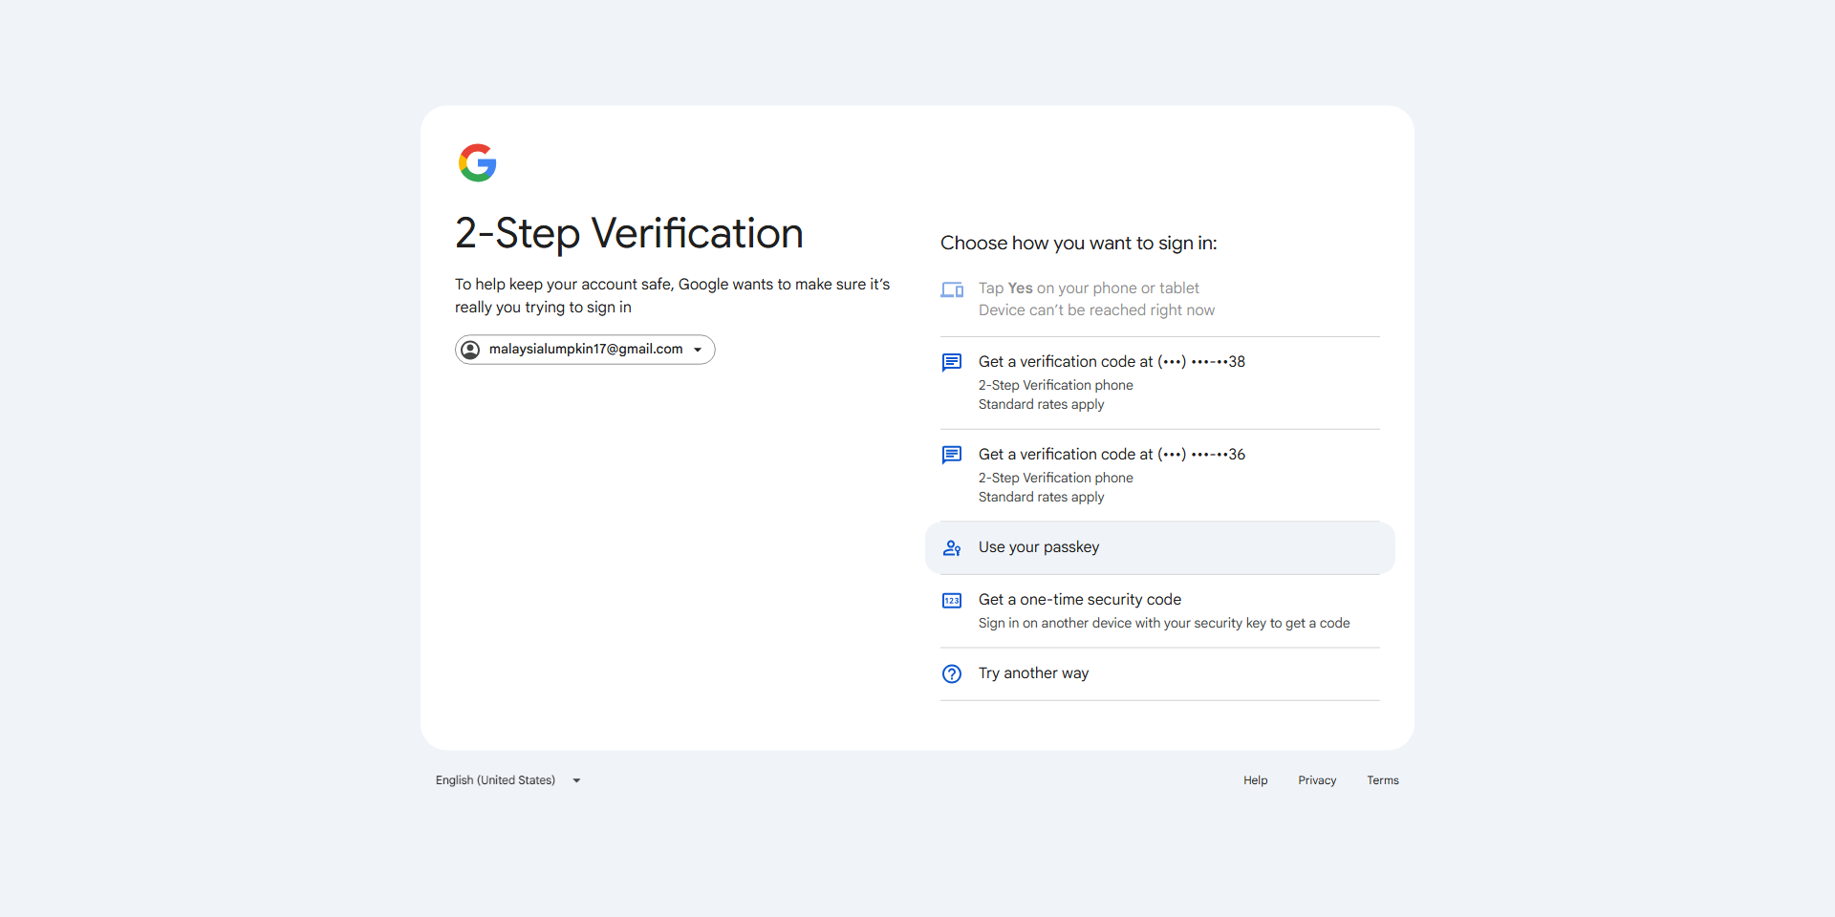Viewport: 1835px width, 917px height.
Task: Open the Terms link
Action: click(1383, 780)
